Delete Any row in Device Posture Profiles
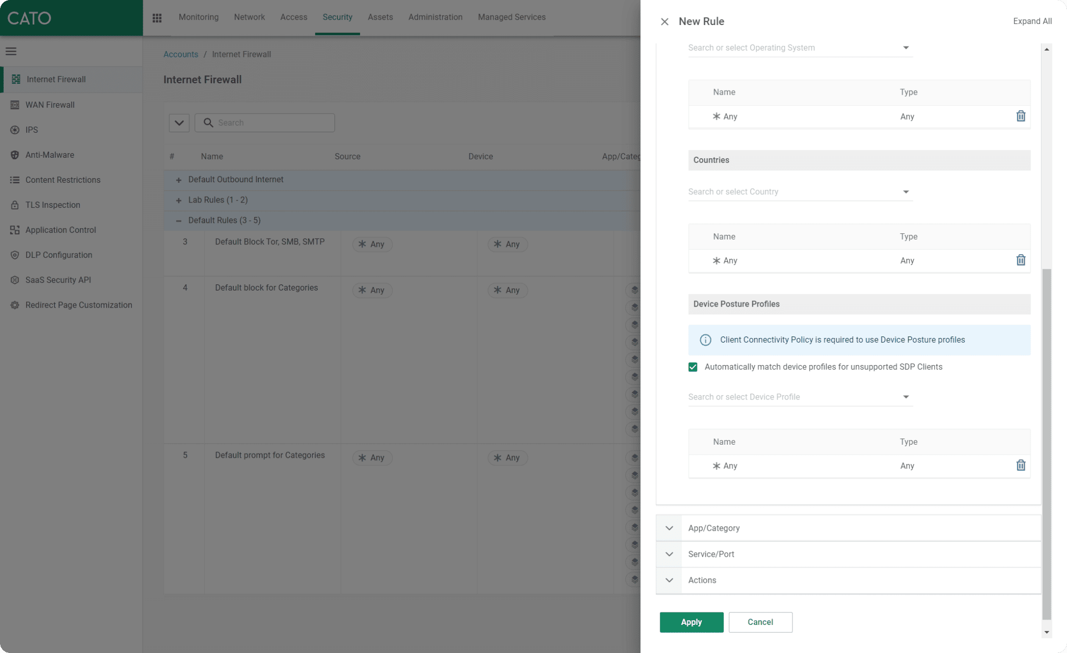The image size is (1067, 653). click(1021, 465)
